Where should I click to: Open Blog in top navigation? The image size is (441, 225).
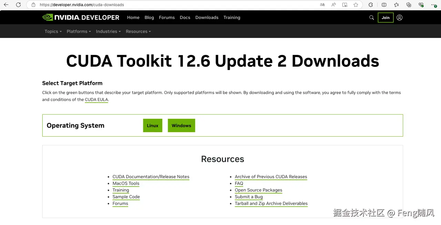(x=149, y=18)
